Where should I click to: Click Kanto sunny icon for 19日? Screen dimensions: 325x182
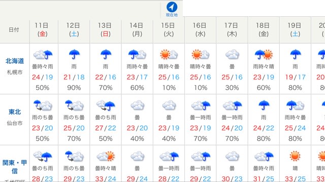pos(295,156)
